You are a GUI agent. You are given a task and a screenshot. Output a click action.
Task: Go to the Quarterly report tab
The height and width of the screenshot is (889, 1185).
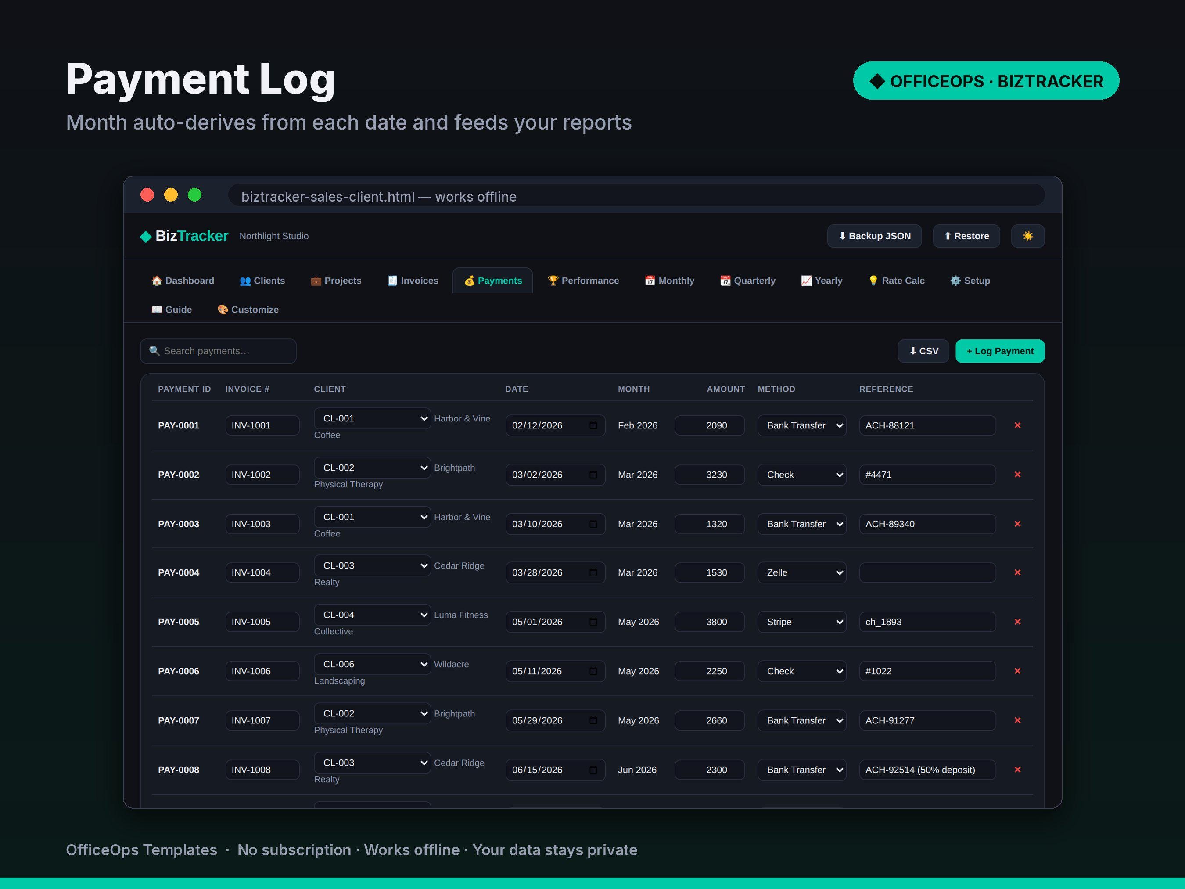pyautogui.click(x=747, y=281)
